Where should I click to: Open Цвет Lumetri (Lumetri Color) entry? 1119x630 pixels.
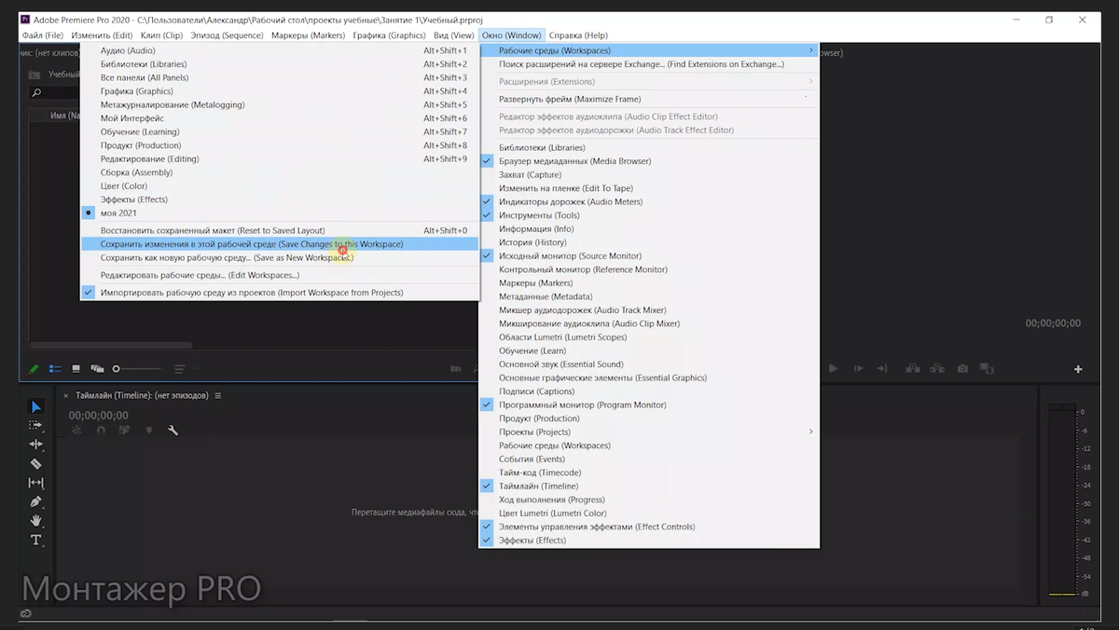(649, 513)
